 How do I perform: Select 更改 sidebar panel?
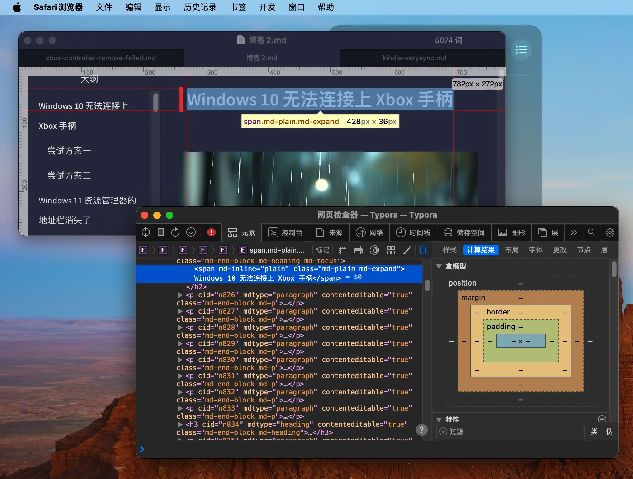[560, 250]
